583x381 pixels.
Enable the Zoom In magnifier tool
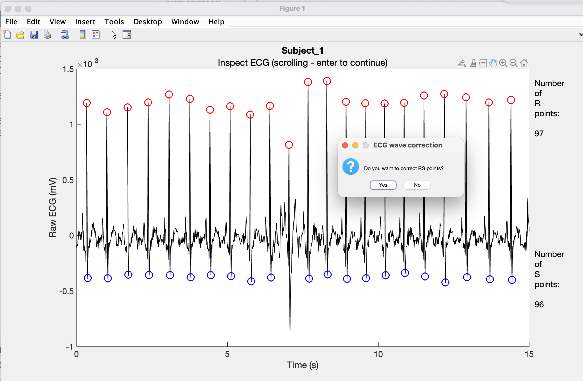pos(503,63)
